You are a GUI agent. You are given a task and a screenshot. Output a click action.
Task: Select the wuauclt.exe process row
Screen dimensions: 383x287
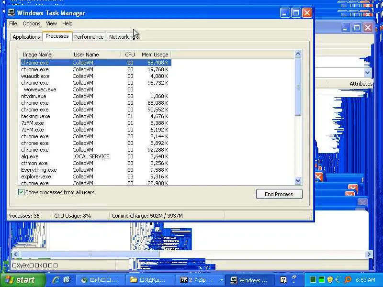96,76
